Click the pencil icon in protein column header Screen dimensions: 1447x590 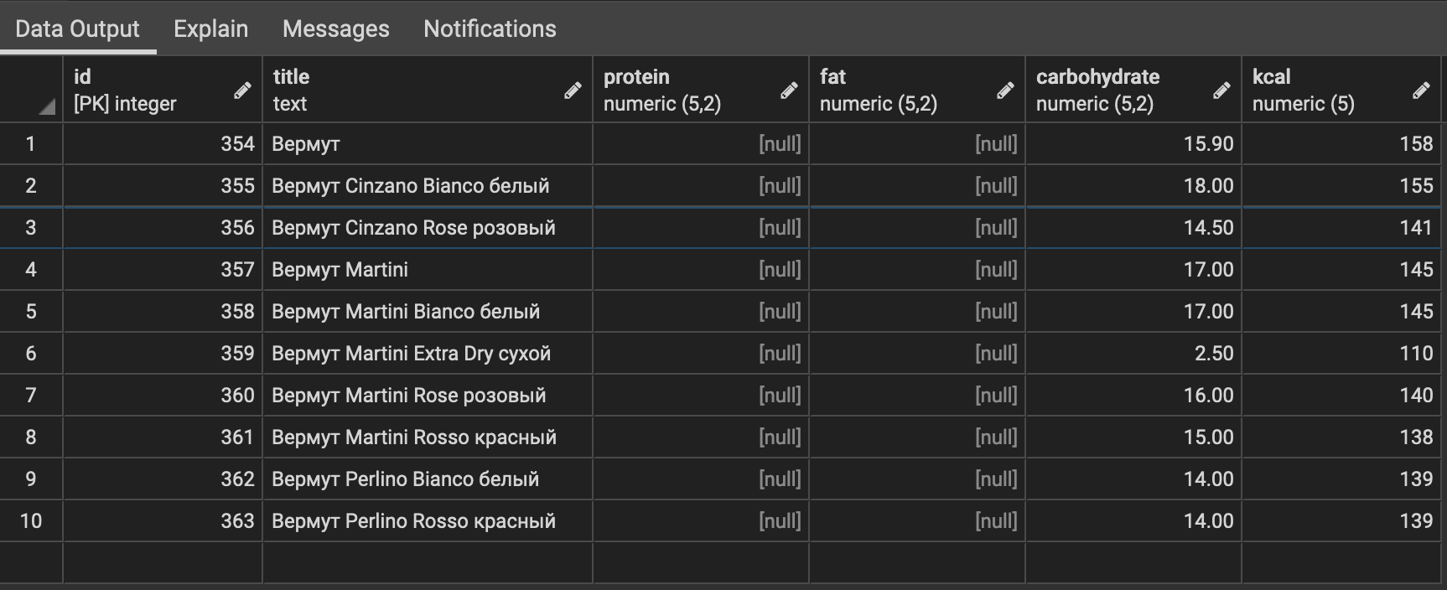pos(789,91)
